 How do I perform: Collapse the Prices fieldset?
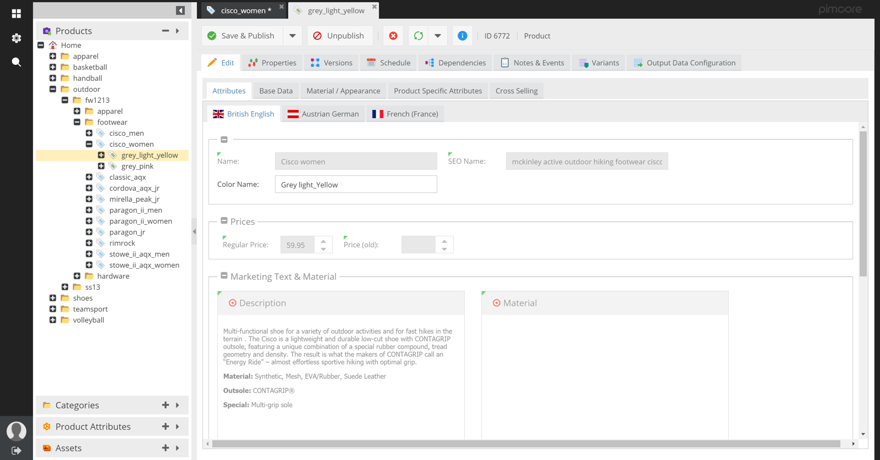coord(224,221)
